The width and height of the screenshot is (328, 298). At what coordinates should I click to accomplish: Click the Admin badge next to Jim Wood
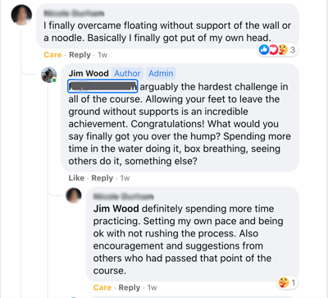coord(161,73)
